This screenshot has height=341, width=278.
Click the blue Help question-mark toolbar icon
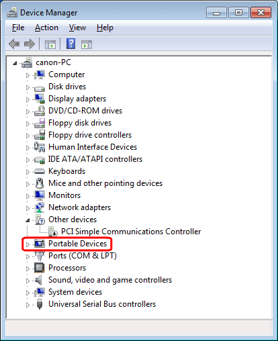click(71, 44)
